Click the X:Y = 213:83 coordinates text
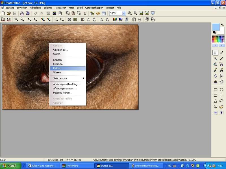226x169 pixels. pos(74,160)
